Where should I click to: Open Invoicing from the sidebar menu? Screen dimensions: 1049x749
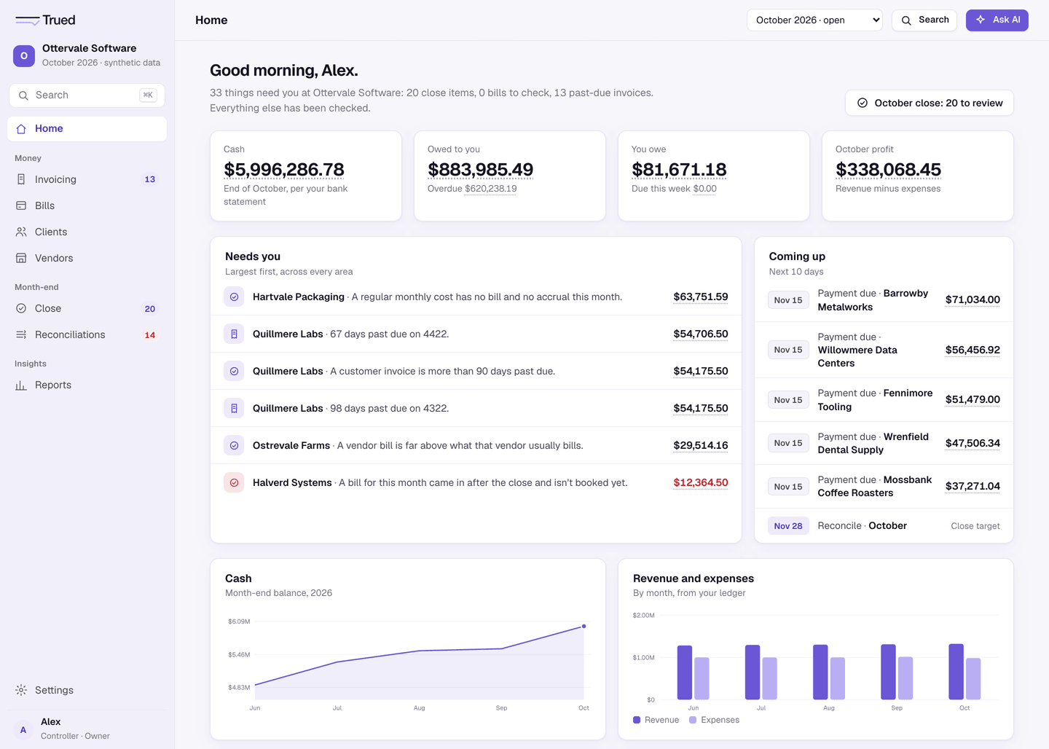(87, 179)
